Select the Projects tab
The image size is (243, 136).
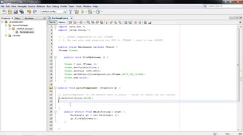click(6, 18)
